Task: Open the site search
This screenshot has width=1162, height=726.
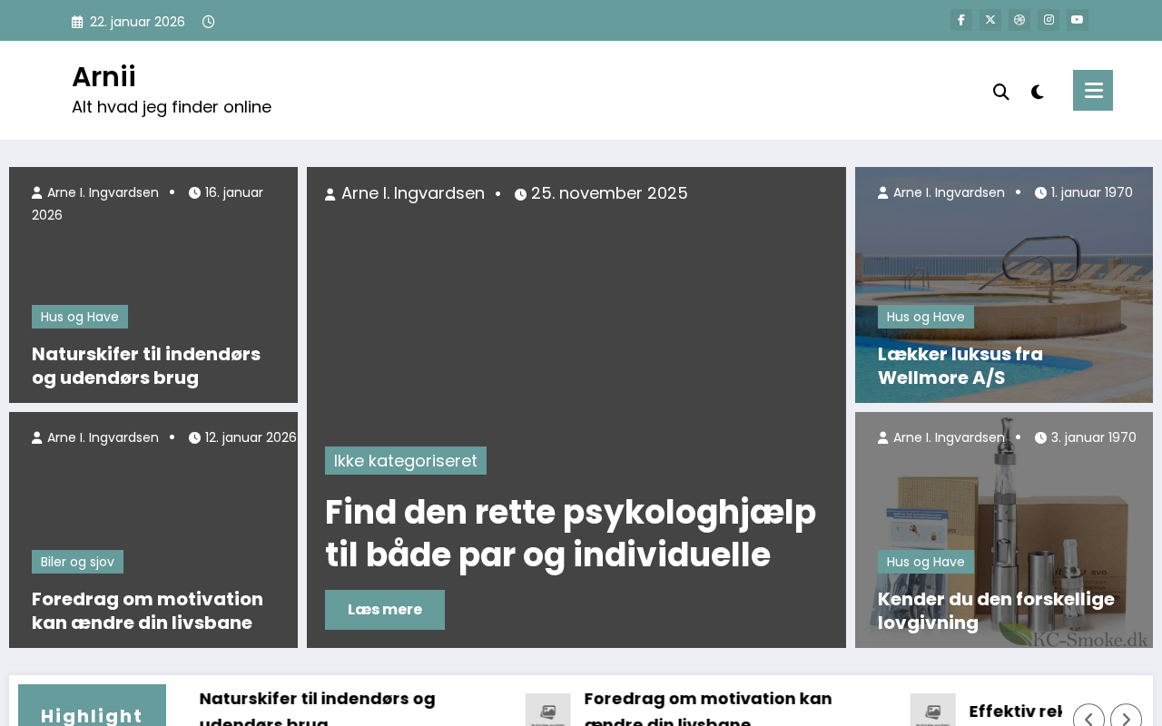Action: [x=1001, y=92]
